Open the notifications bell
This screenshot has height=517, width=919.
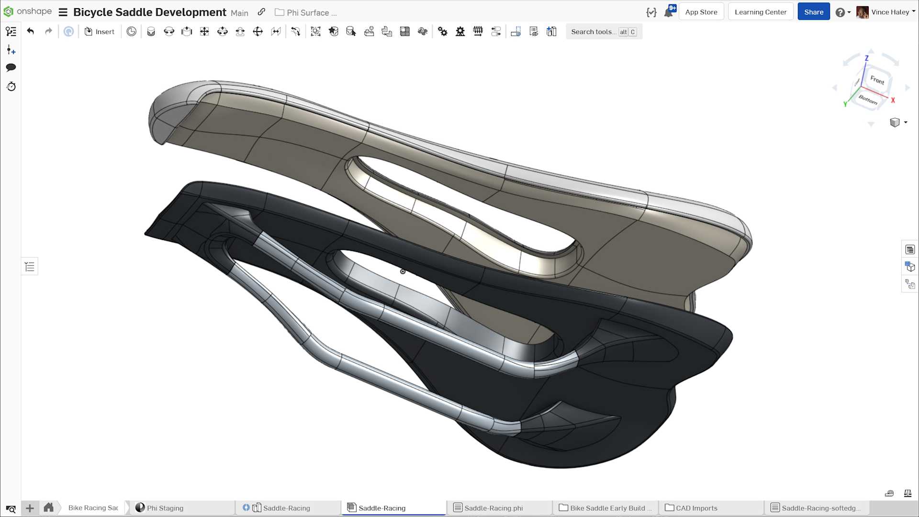(669, 12)
